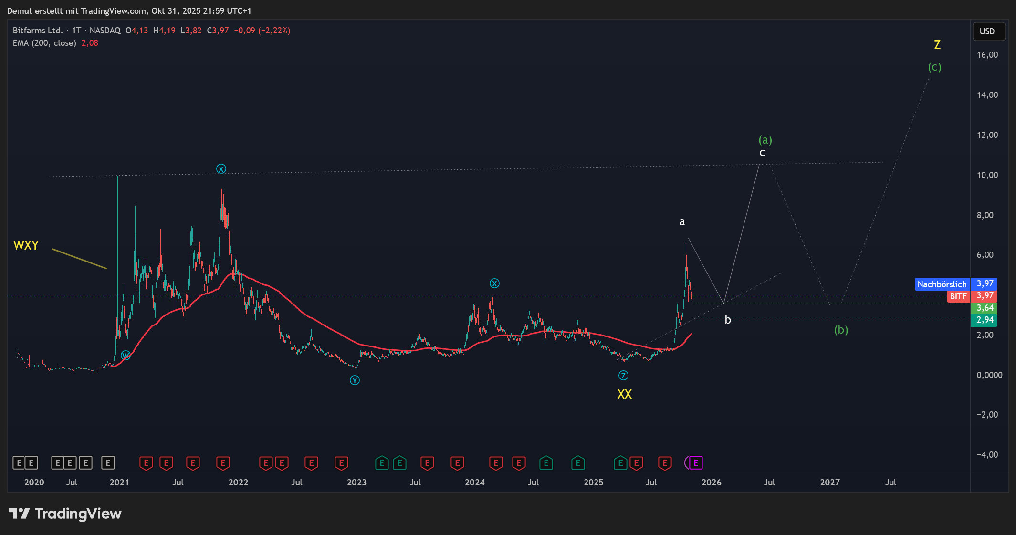Click the EMA (200, close) indicator legend
This screenshot has width=1016, height=535.
tap(44, 43)
